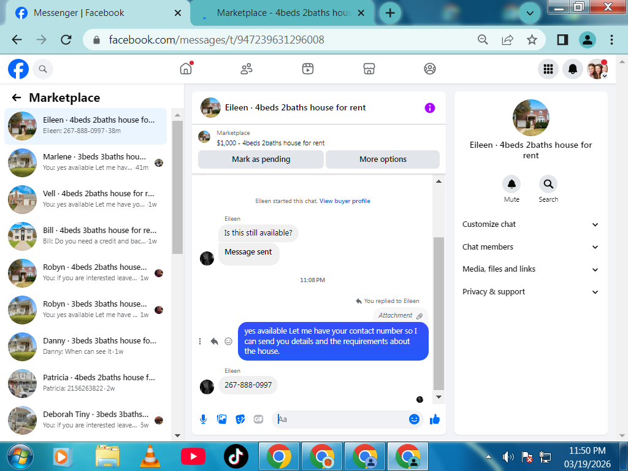628x471 pixels.
Task: Click the Attachment reply label
Action: pyautogui.click(x=400, y=316)
